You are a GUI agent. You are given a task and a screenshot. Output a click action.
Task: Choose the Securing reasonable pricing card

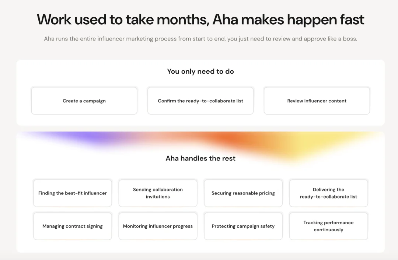[x=243, y=193]
